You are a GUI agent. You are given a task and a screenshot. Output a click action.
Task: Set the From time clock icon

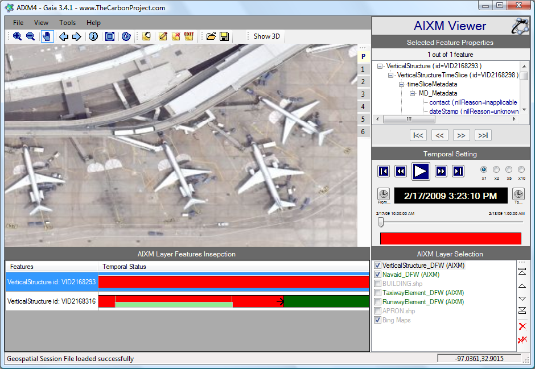pyautogui.click(x=384, y=194)
